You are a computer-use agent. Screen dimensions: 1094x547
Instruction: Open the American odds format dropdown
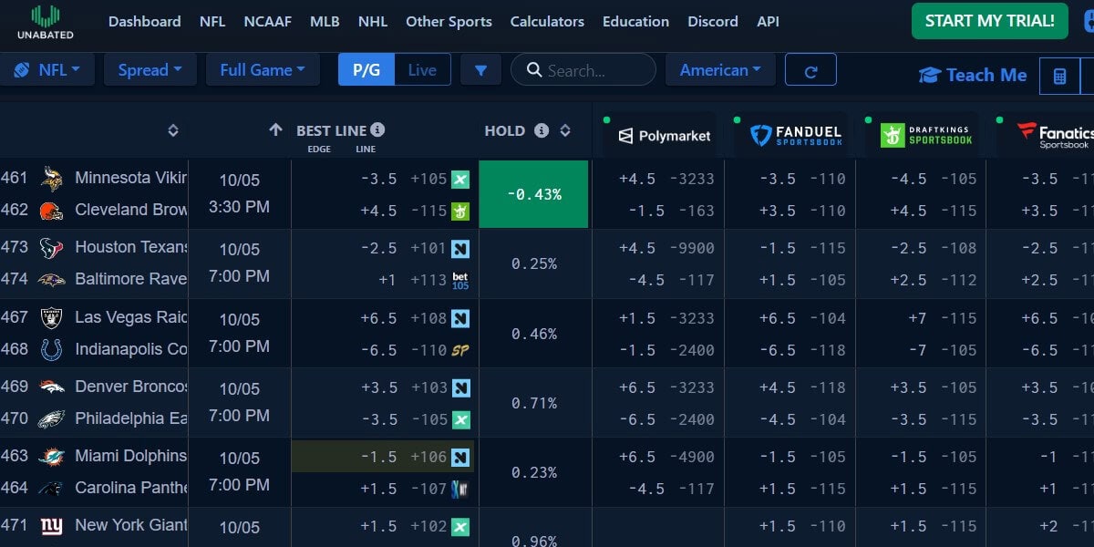720,70
